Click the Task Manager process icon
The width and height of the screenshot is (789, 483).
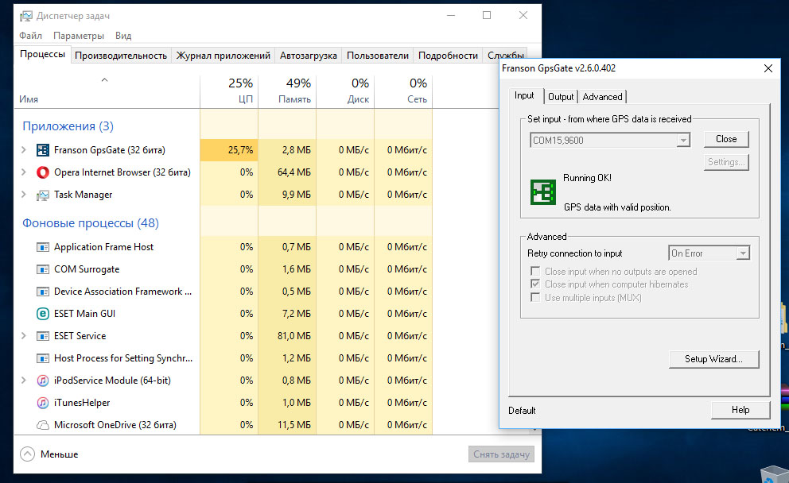coord(43,195)
